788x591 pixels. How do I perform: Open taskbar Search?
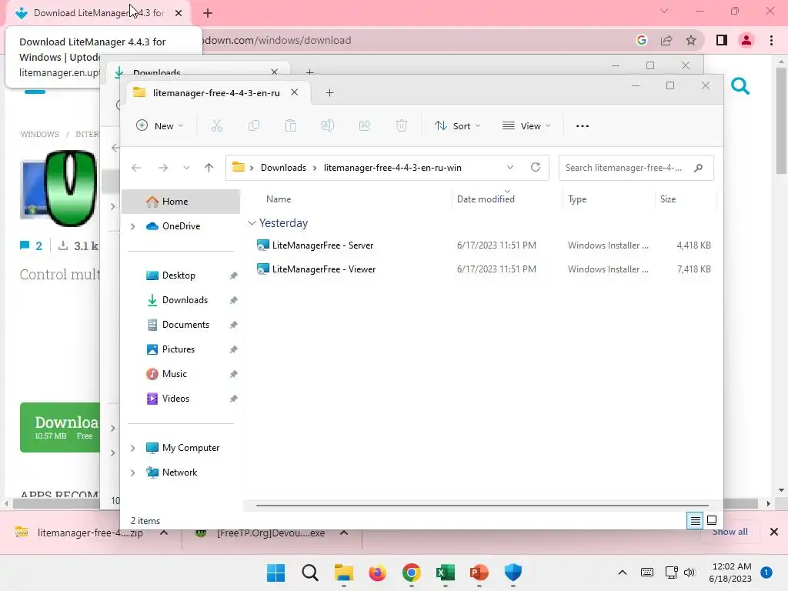(310, 573)
